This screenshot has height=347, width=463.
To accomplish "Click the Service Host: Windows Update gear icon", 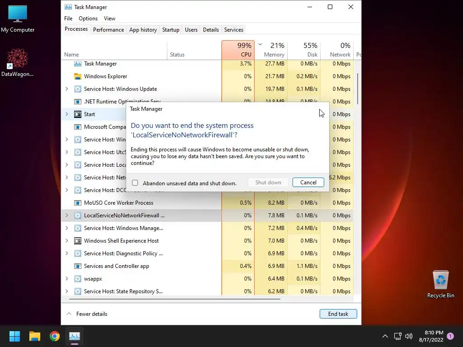I will 78,89.
